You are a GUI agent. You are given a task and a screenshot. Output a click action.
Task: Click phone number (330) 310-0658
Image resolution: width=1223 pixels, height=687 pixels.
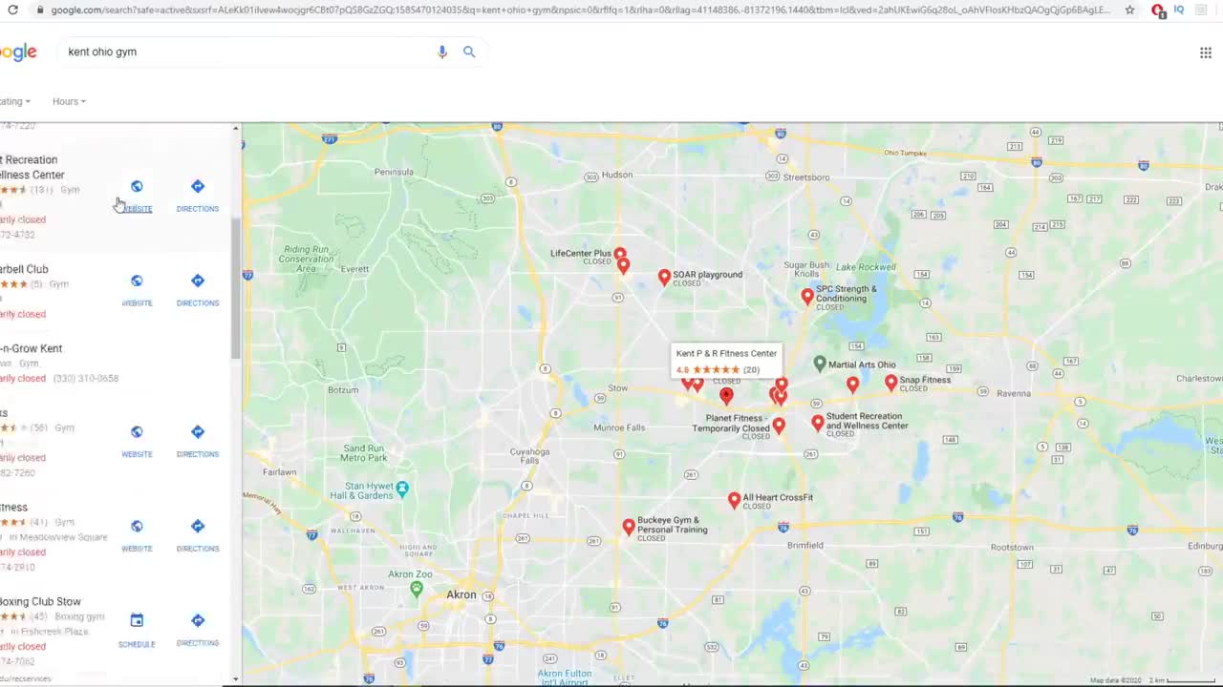pos(86,379)
